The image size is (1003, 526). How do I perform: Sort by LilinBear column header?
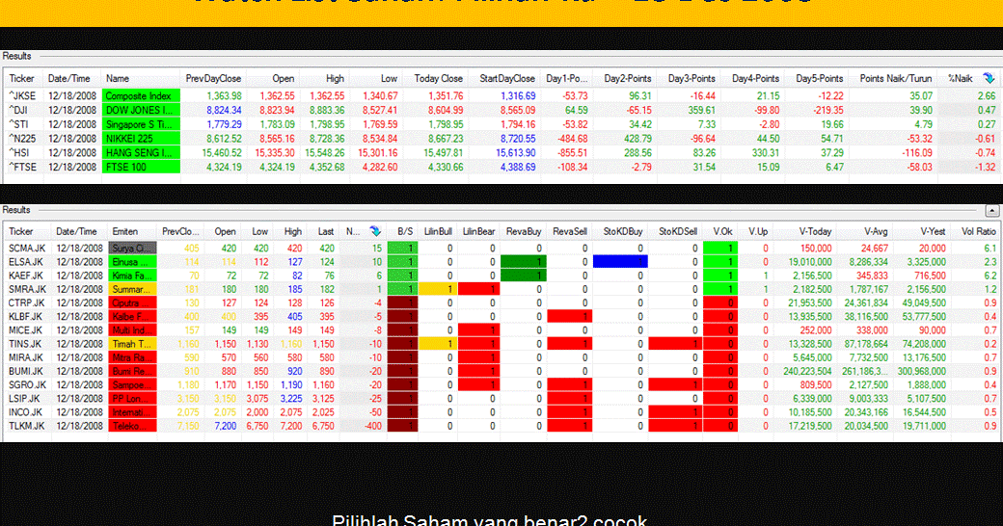478,231
